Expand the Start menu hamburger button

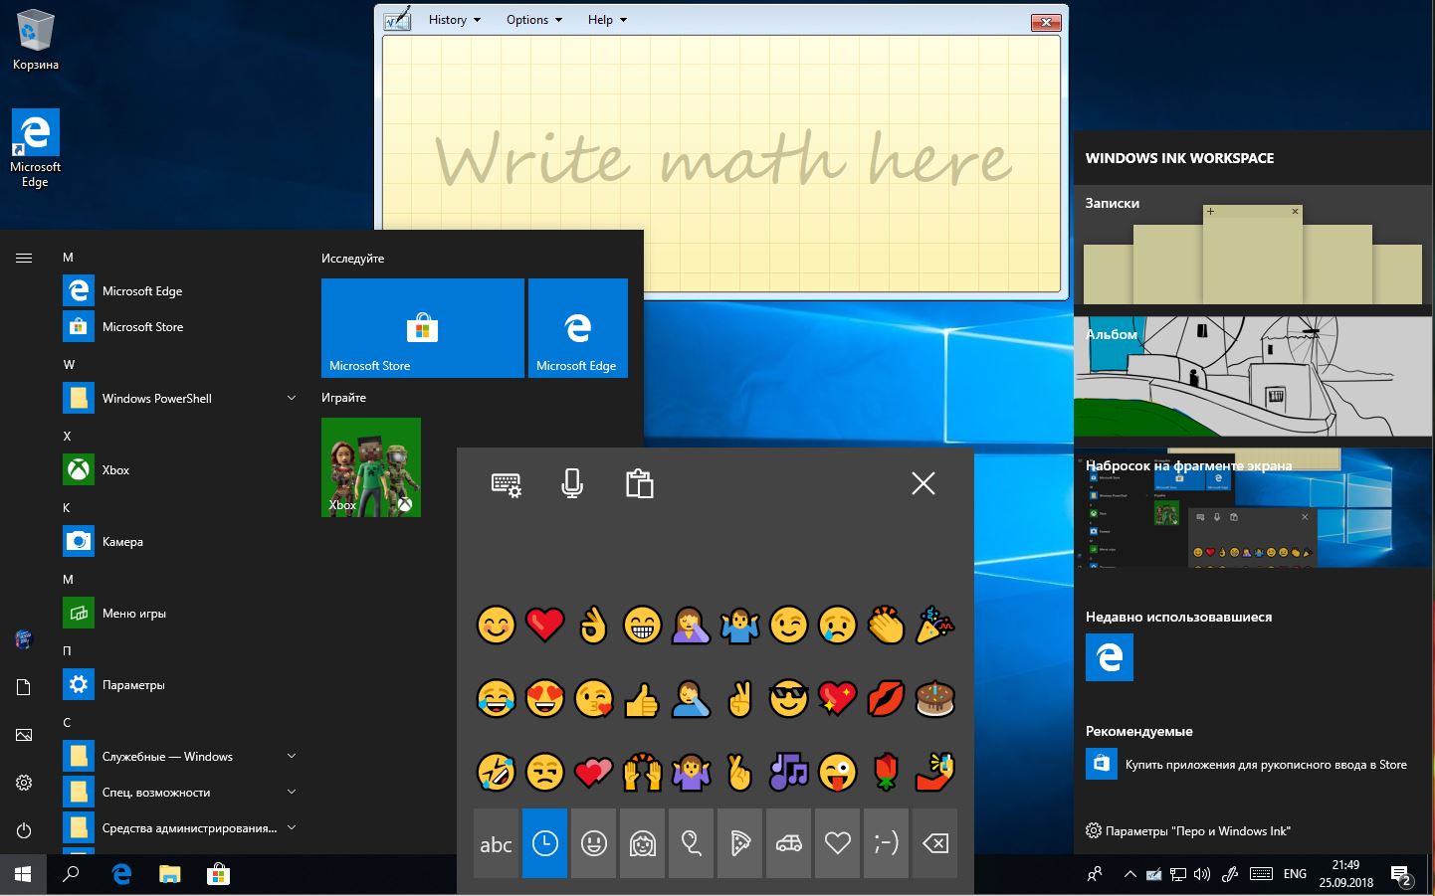[x=24, y=258]
